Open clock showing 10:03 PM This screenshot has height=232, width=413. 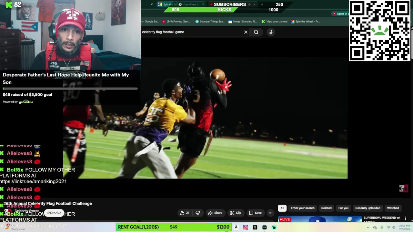[x=405, y=227]
